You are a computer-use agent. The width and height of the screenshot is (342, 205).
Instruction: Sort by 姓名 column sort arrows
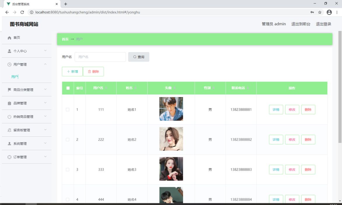[x=135, y=88]
